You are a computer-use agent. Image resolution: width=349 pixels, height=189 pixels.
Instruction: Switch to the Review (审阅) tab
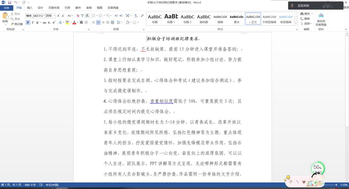[x=89, y=8]
